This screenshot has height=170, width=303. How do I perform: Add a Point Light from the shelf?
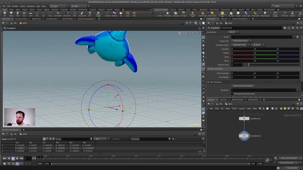(x=167, y=14)
